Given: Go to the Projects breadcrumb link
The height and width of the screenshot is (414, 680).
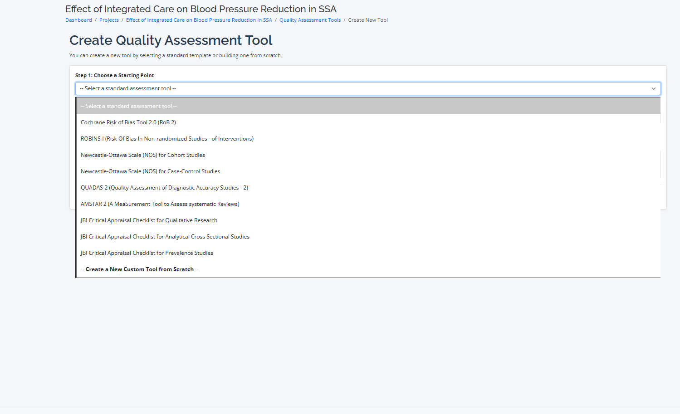Looking at the screenshot, I should pyautogui.click(x=109, y=20).
